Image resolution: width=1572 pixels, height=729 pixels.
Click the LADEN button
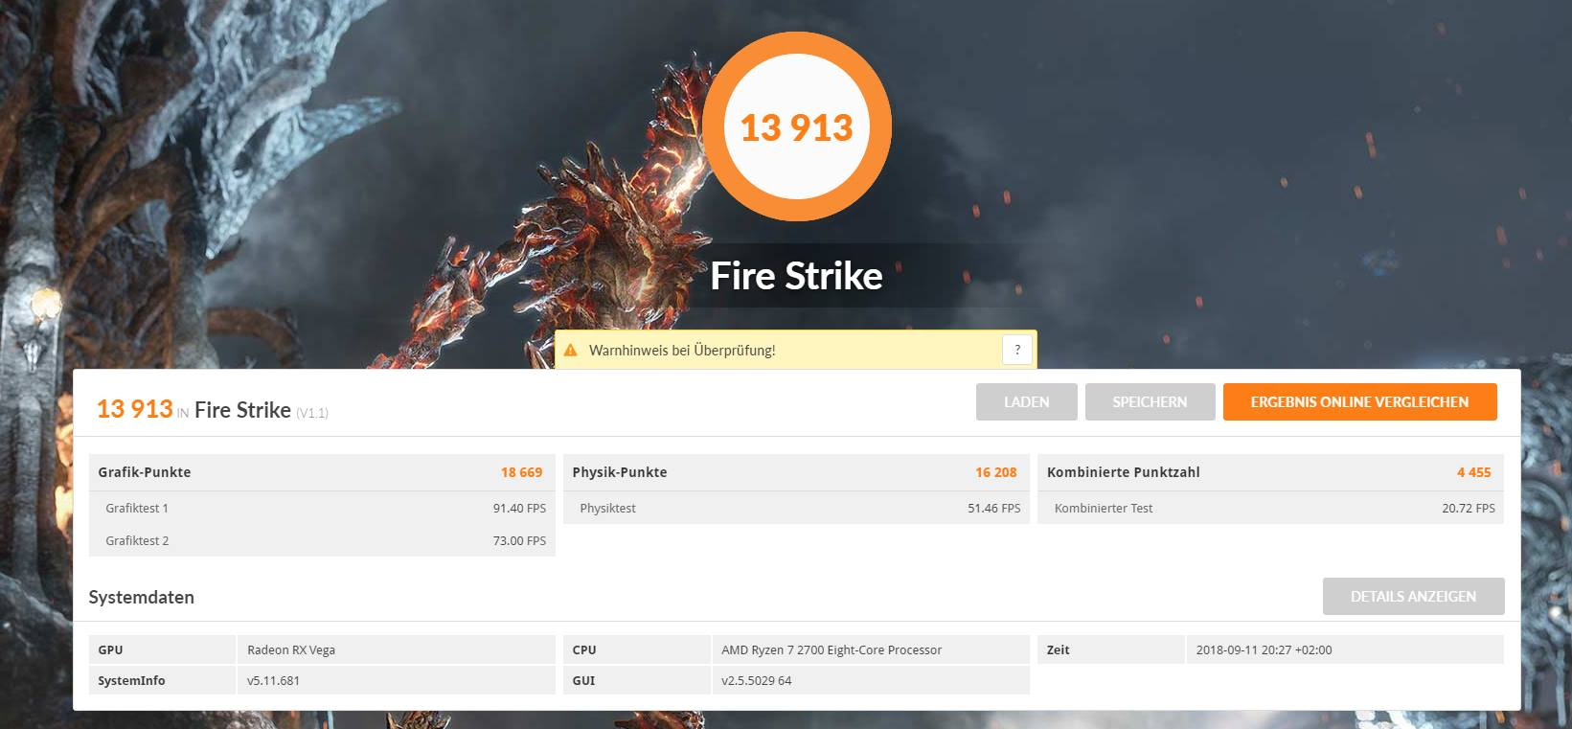[x=1027, y=402]
